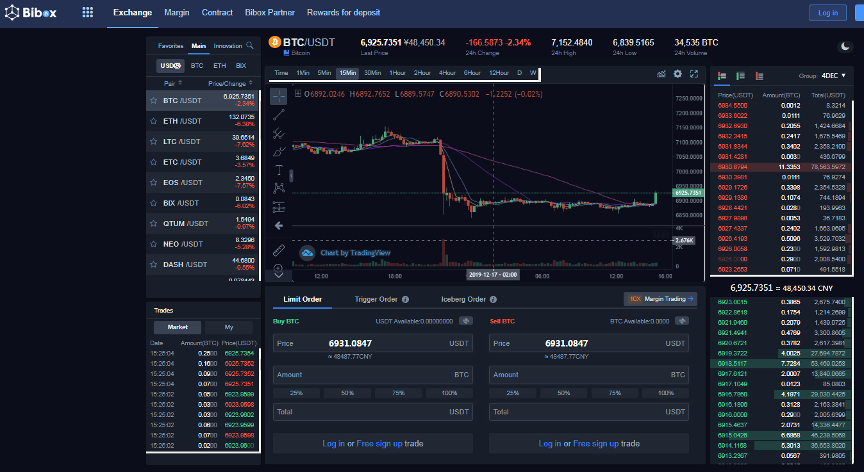Switch to the Margin tab
Viewport: 864px width, 472px height.
click(x=177, y=12)
